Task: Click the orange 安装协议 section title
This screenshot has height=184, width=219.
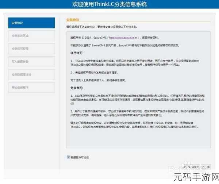Action: (x=73, y=20)
